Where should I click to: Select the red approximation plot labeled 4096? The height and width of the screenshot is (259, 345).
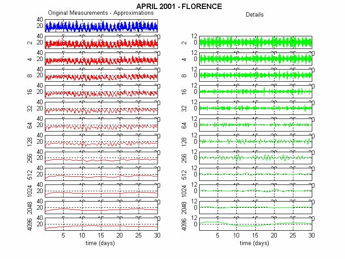click(101, 224)
